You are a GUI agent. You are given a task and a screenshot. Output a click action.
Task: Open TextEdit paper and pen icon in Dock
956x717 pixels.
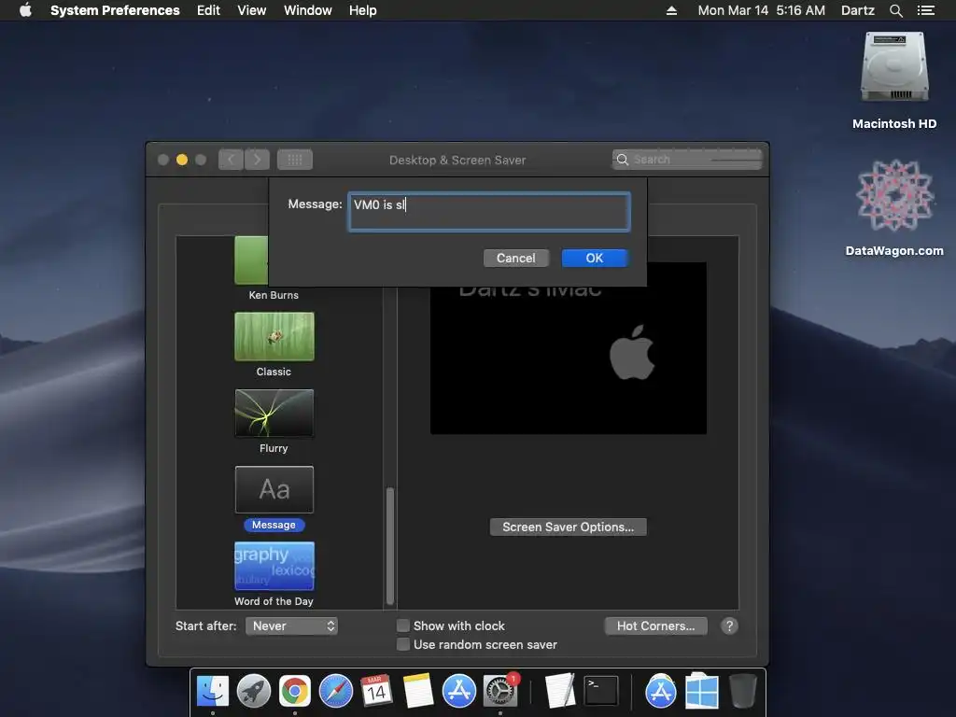560,692
